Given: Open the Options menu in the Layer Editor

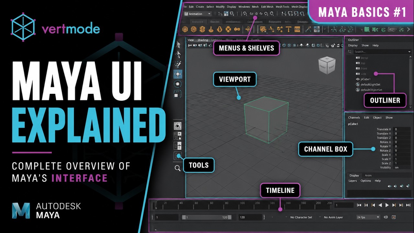Looking at the screenshot, I should pos(366,181).
